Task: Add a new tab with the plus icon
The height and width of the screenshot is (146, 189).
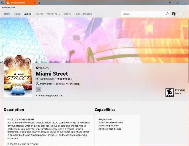Action: 39,3
